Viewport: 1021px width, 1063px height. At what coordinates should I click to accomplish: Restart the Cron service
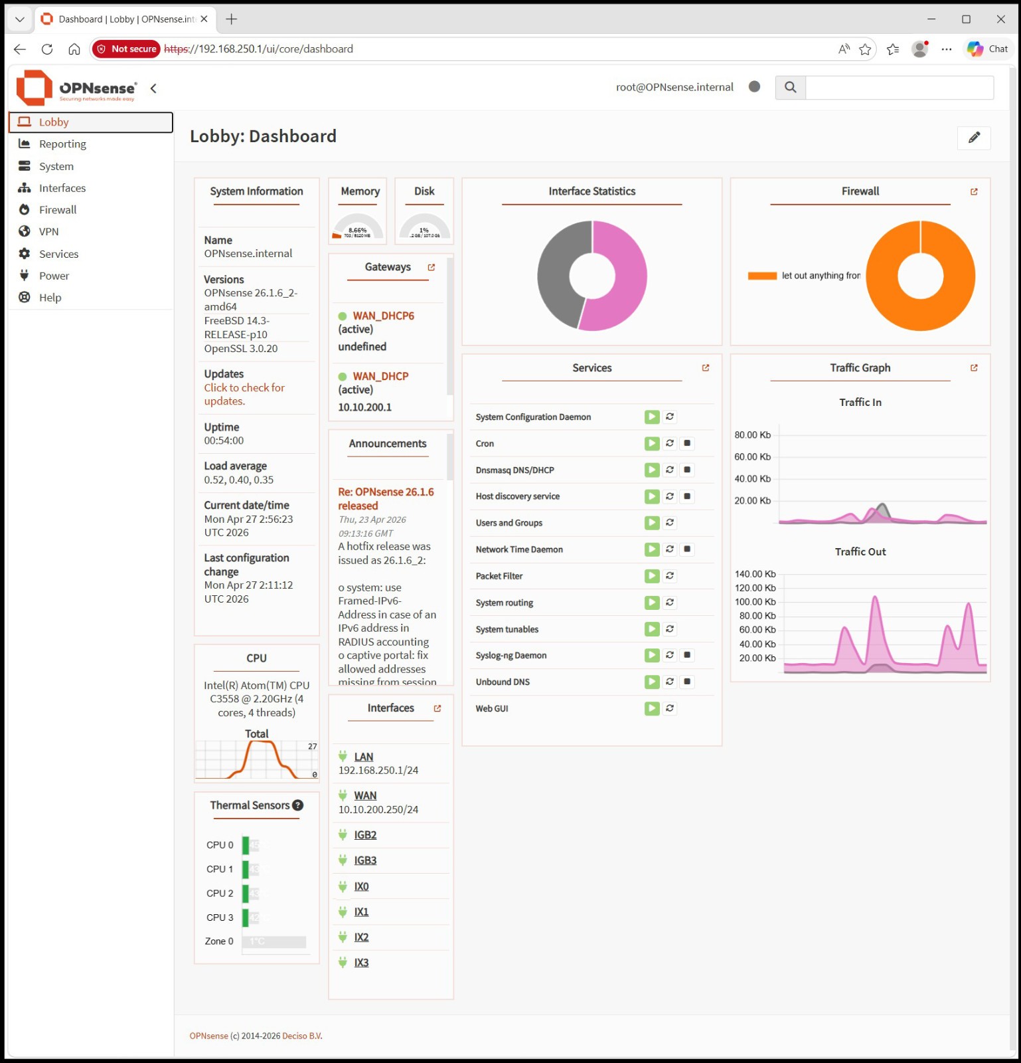click(670, 443)
